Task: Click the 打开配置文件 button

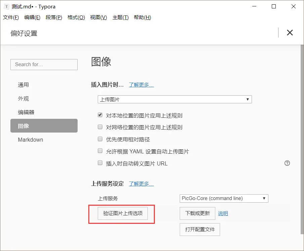Action: pyautogui.click(x=200, y=230)
